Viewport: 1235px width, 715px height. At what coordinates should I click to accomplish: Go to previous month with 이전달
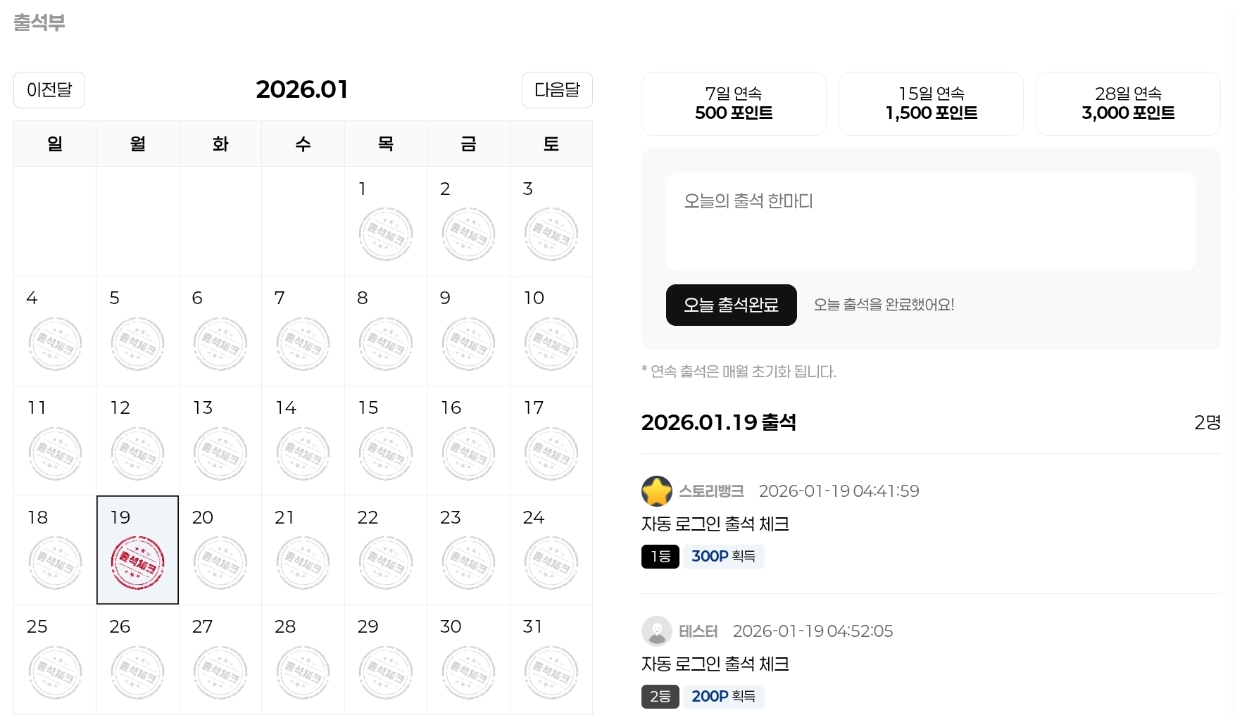coord(49,90)
